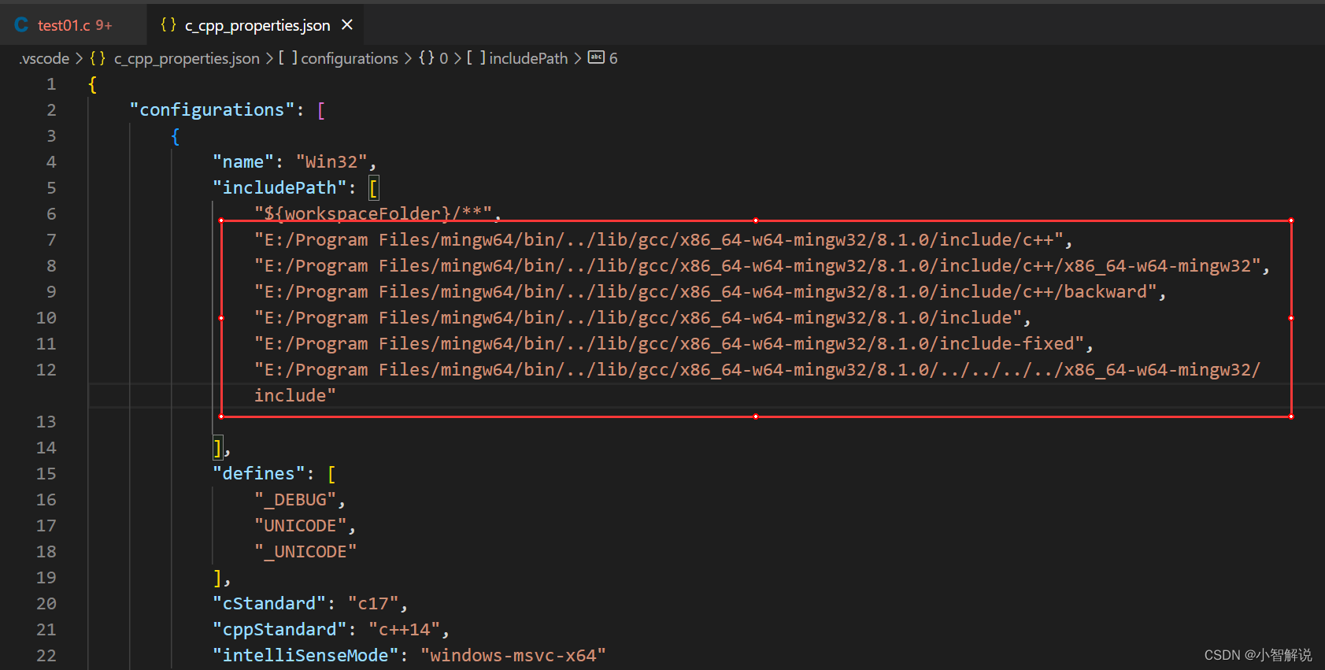
Task: Click the "c++14" value
Action: click(404, 630)
